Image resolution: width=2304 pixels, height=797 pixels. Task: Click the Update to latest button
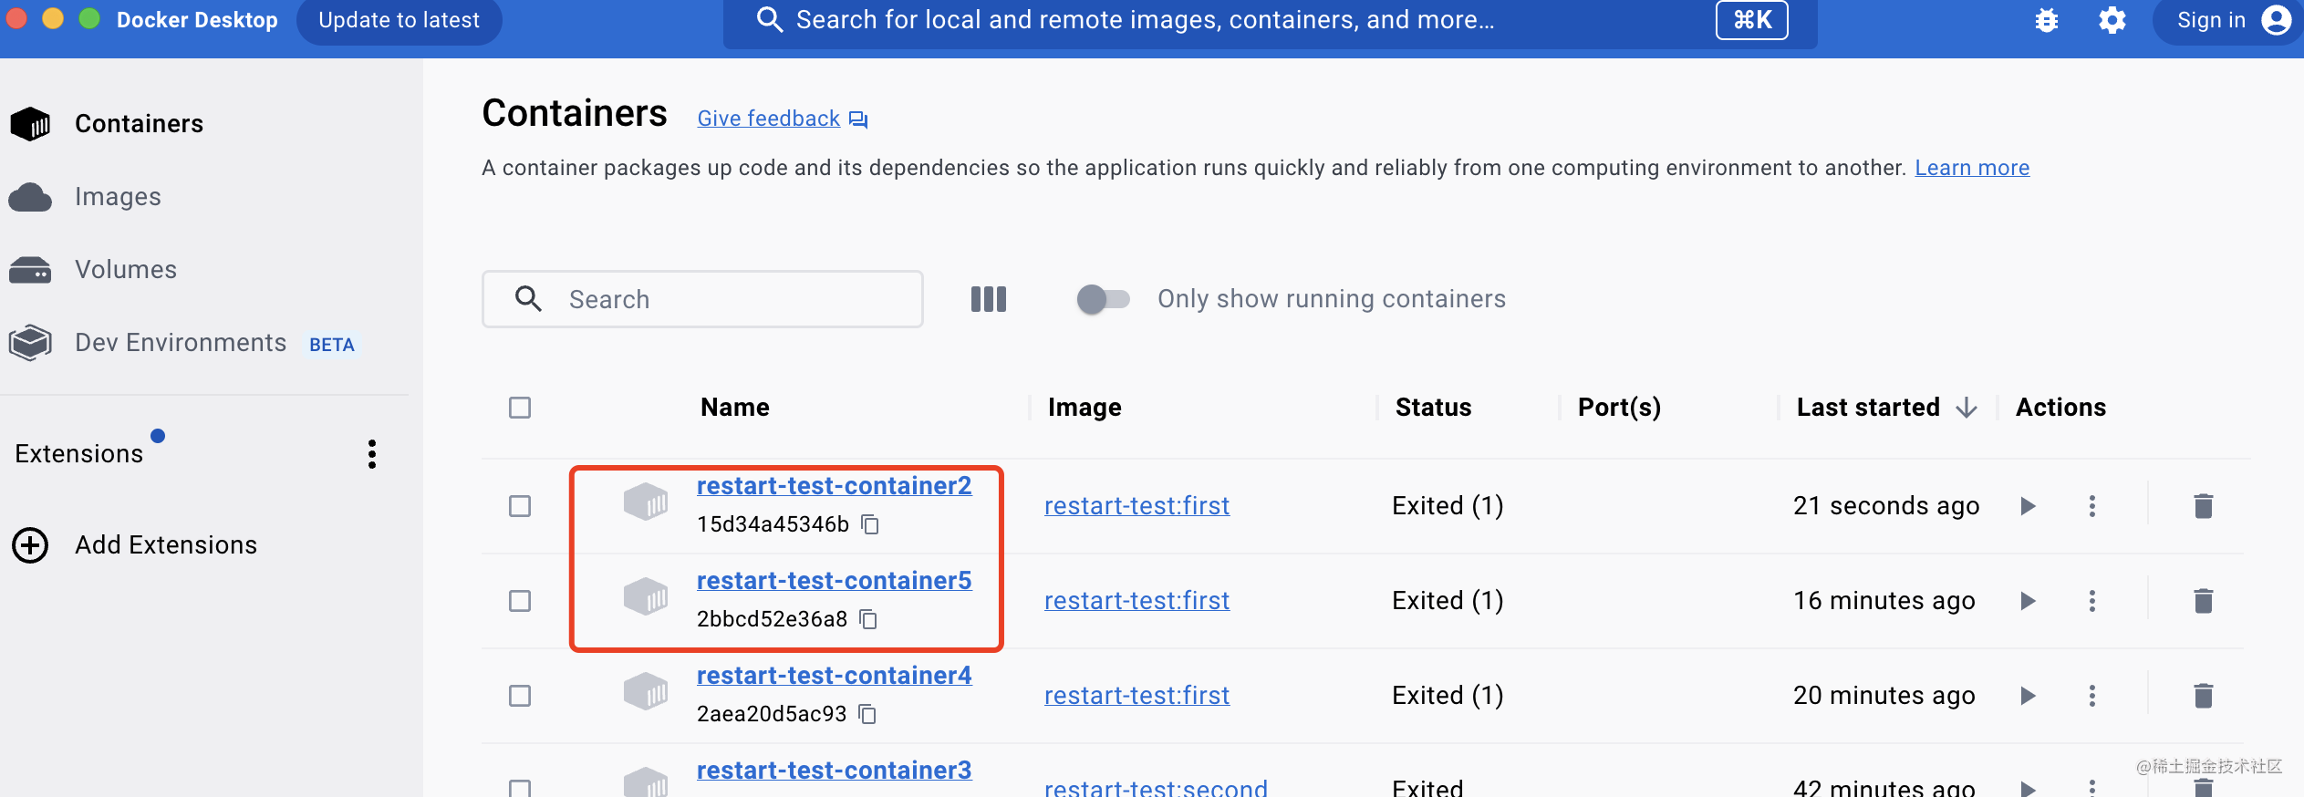(399, 20)
